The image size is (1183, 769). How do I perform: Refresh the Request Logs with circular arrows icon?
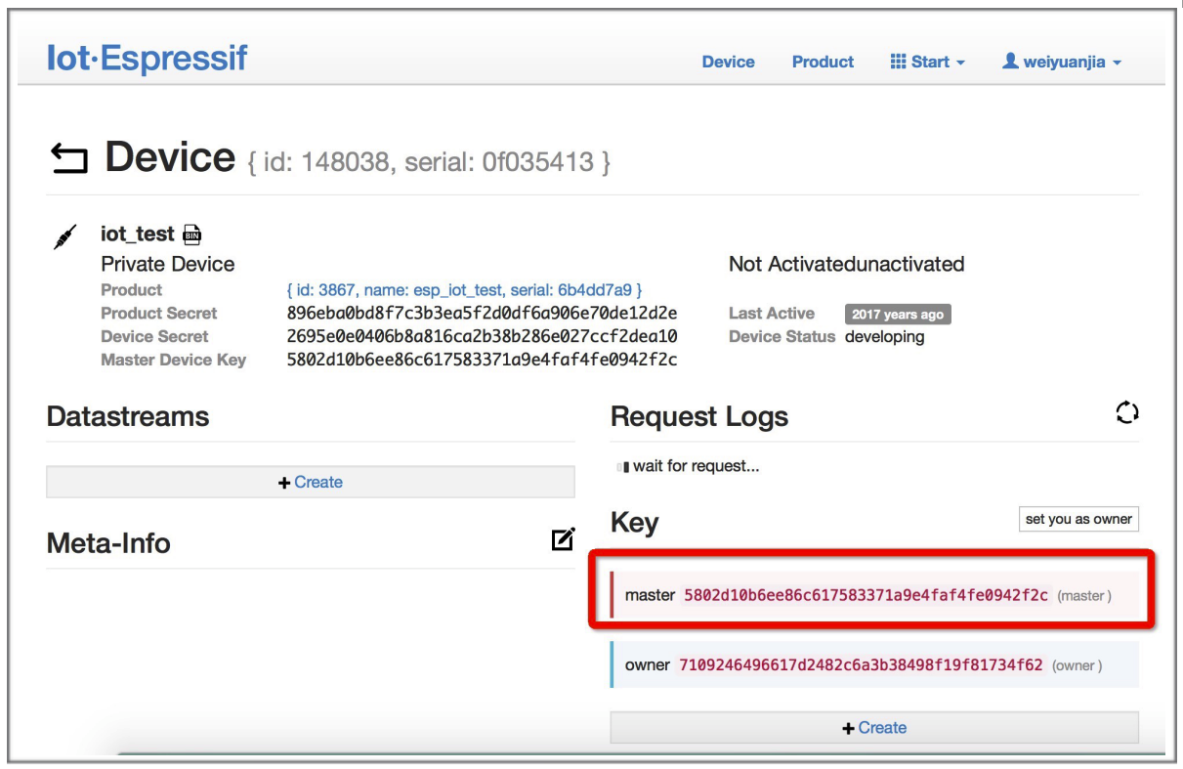(1126, 413)
